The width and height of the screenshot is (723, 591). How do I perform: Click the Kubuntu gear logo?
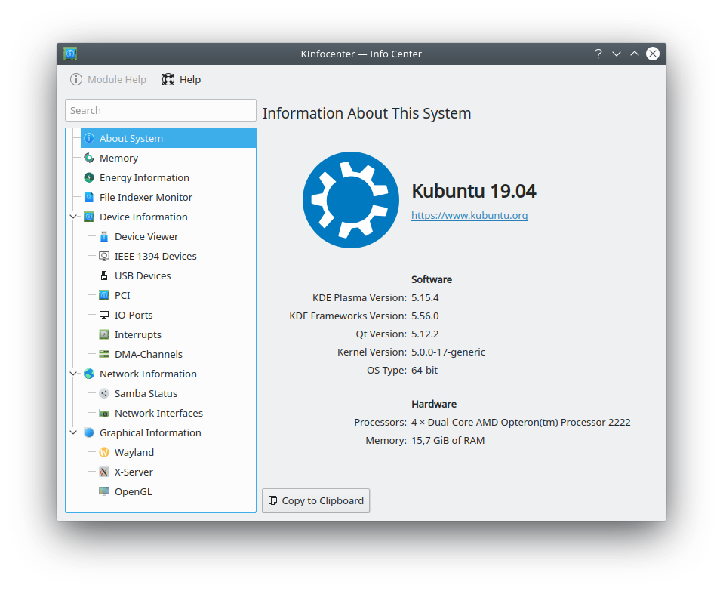pyautogui.click(x=351, y=200)
